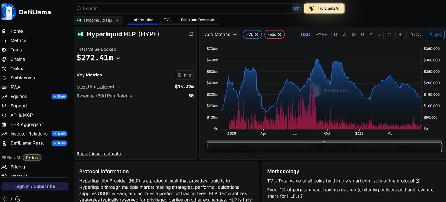446x202 pixels.
Task: Click the embed chart code icon
Action: click(389, 35)
